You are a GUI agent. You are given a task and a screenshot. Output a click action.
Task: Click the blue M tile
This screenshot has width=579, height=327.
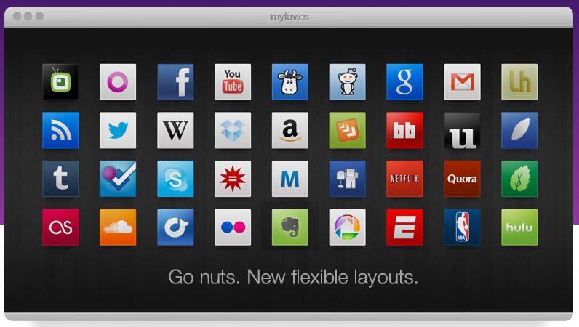(x=290, y=179)
